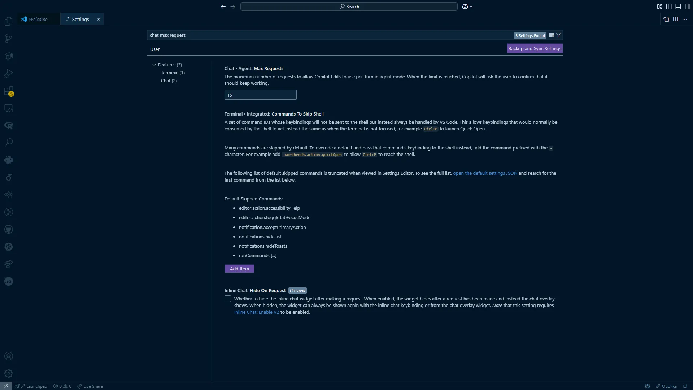Viewport: 693px width, 390px height.
Task: Click Backup and Sync Settings button
Action: point(535,48)
